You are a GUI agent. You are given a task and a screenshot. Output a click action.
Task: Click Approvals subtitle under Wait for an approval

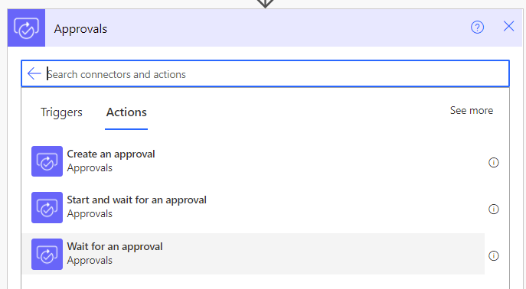tap(90, 260)
